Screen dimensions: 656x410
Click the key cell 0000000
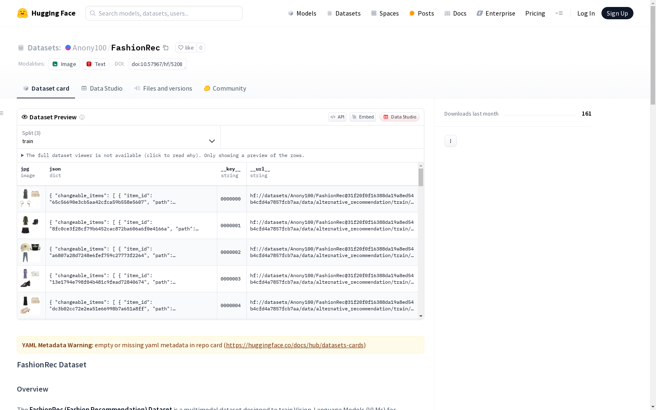tap(232, 199)
